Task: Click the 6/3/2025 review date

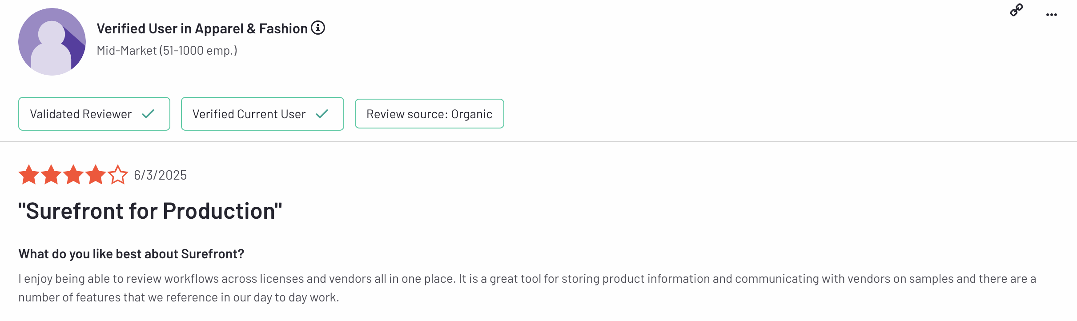Action: pos(161,175)
